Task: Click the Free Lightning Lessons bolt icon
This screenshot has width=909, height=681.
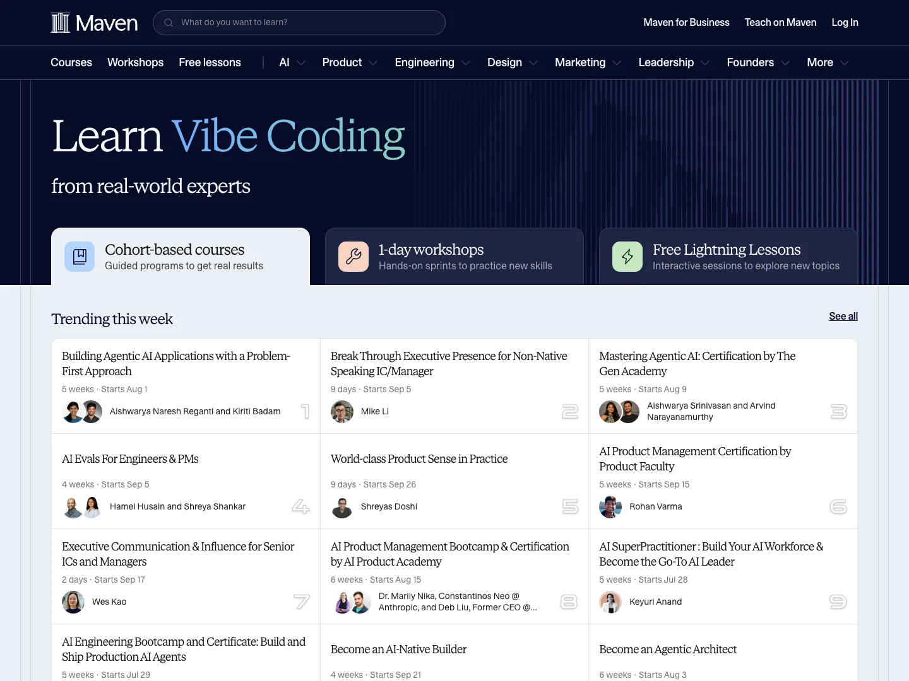Action: (x=627, y=257)
